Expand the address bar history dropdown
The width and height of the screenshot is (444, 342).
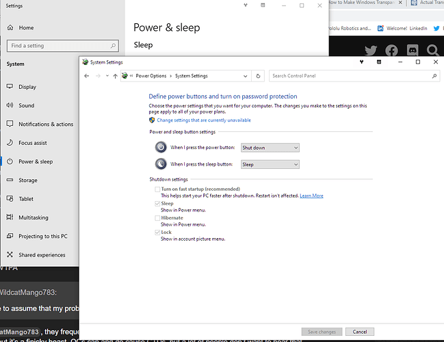point(245,76)
